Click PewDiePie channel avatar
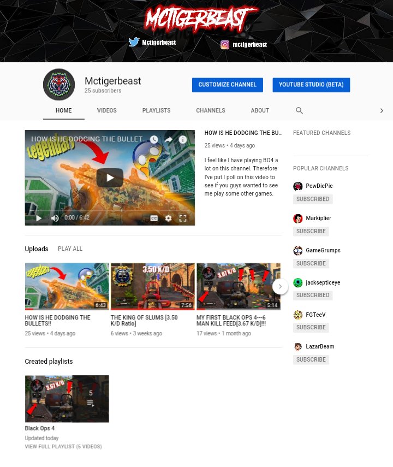Viewport: 393px width, 467px height. pyautogui.click(x=297, y=186)
